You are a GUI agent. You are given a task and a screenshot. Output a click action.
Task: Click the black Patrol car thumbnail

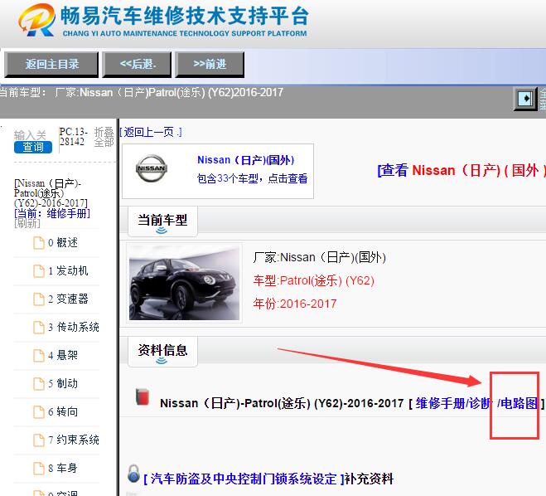click(184, 283)
